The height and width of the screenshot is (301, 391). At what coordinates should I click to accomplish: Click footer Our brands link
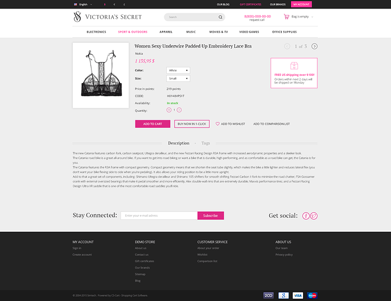(142, 268)
